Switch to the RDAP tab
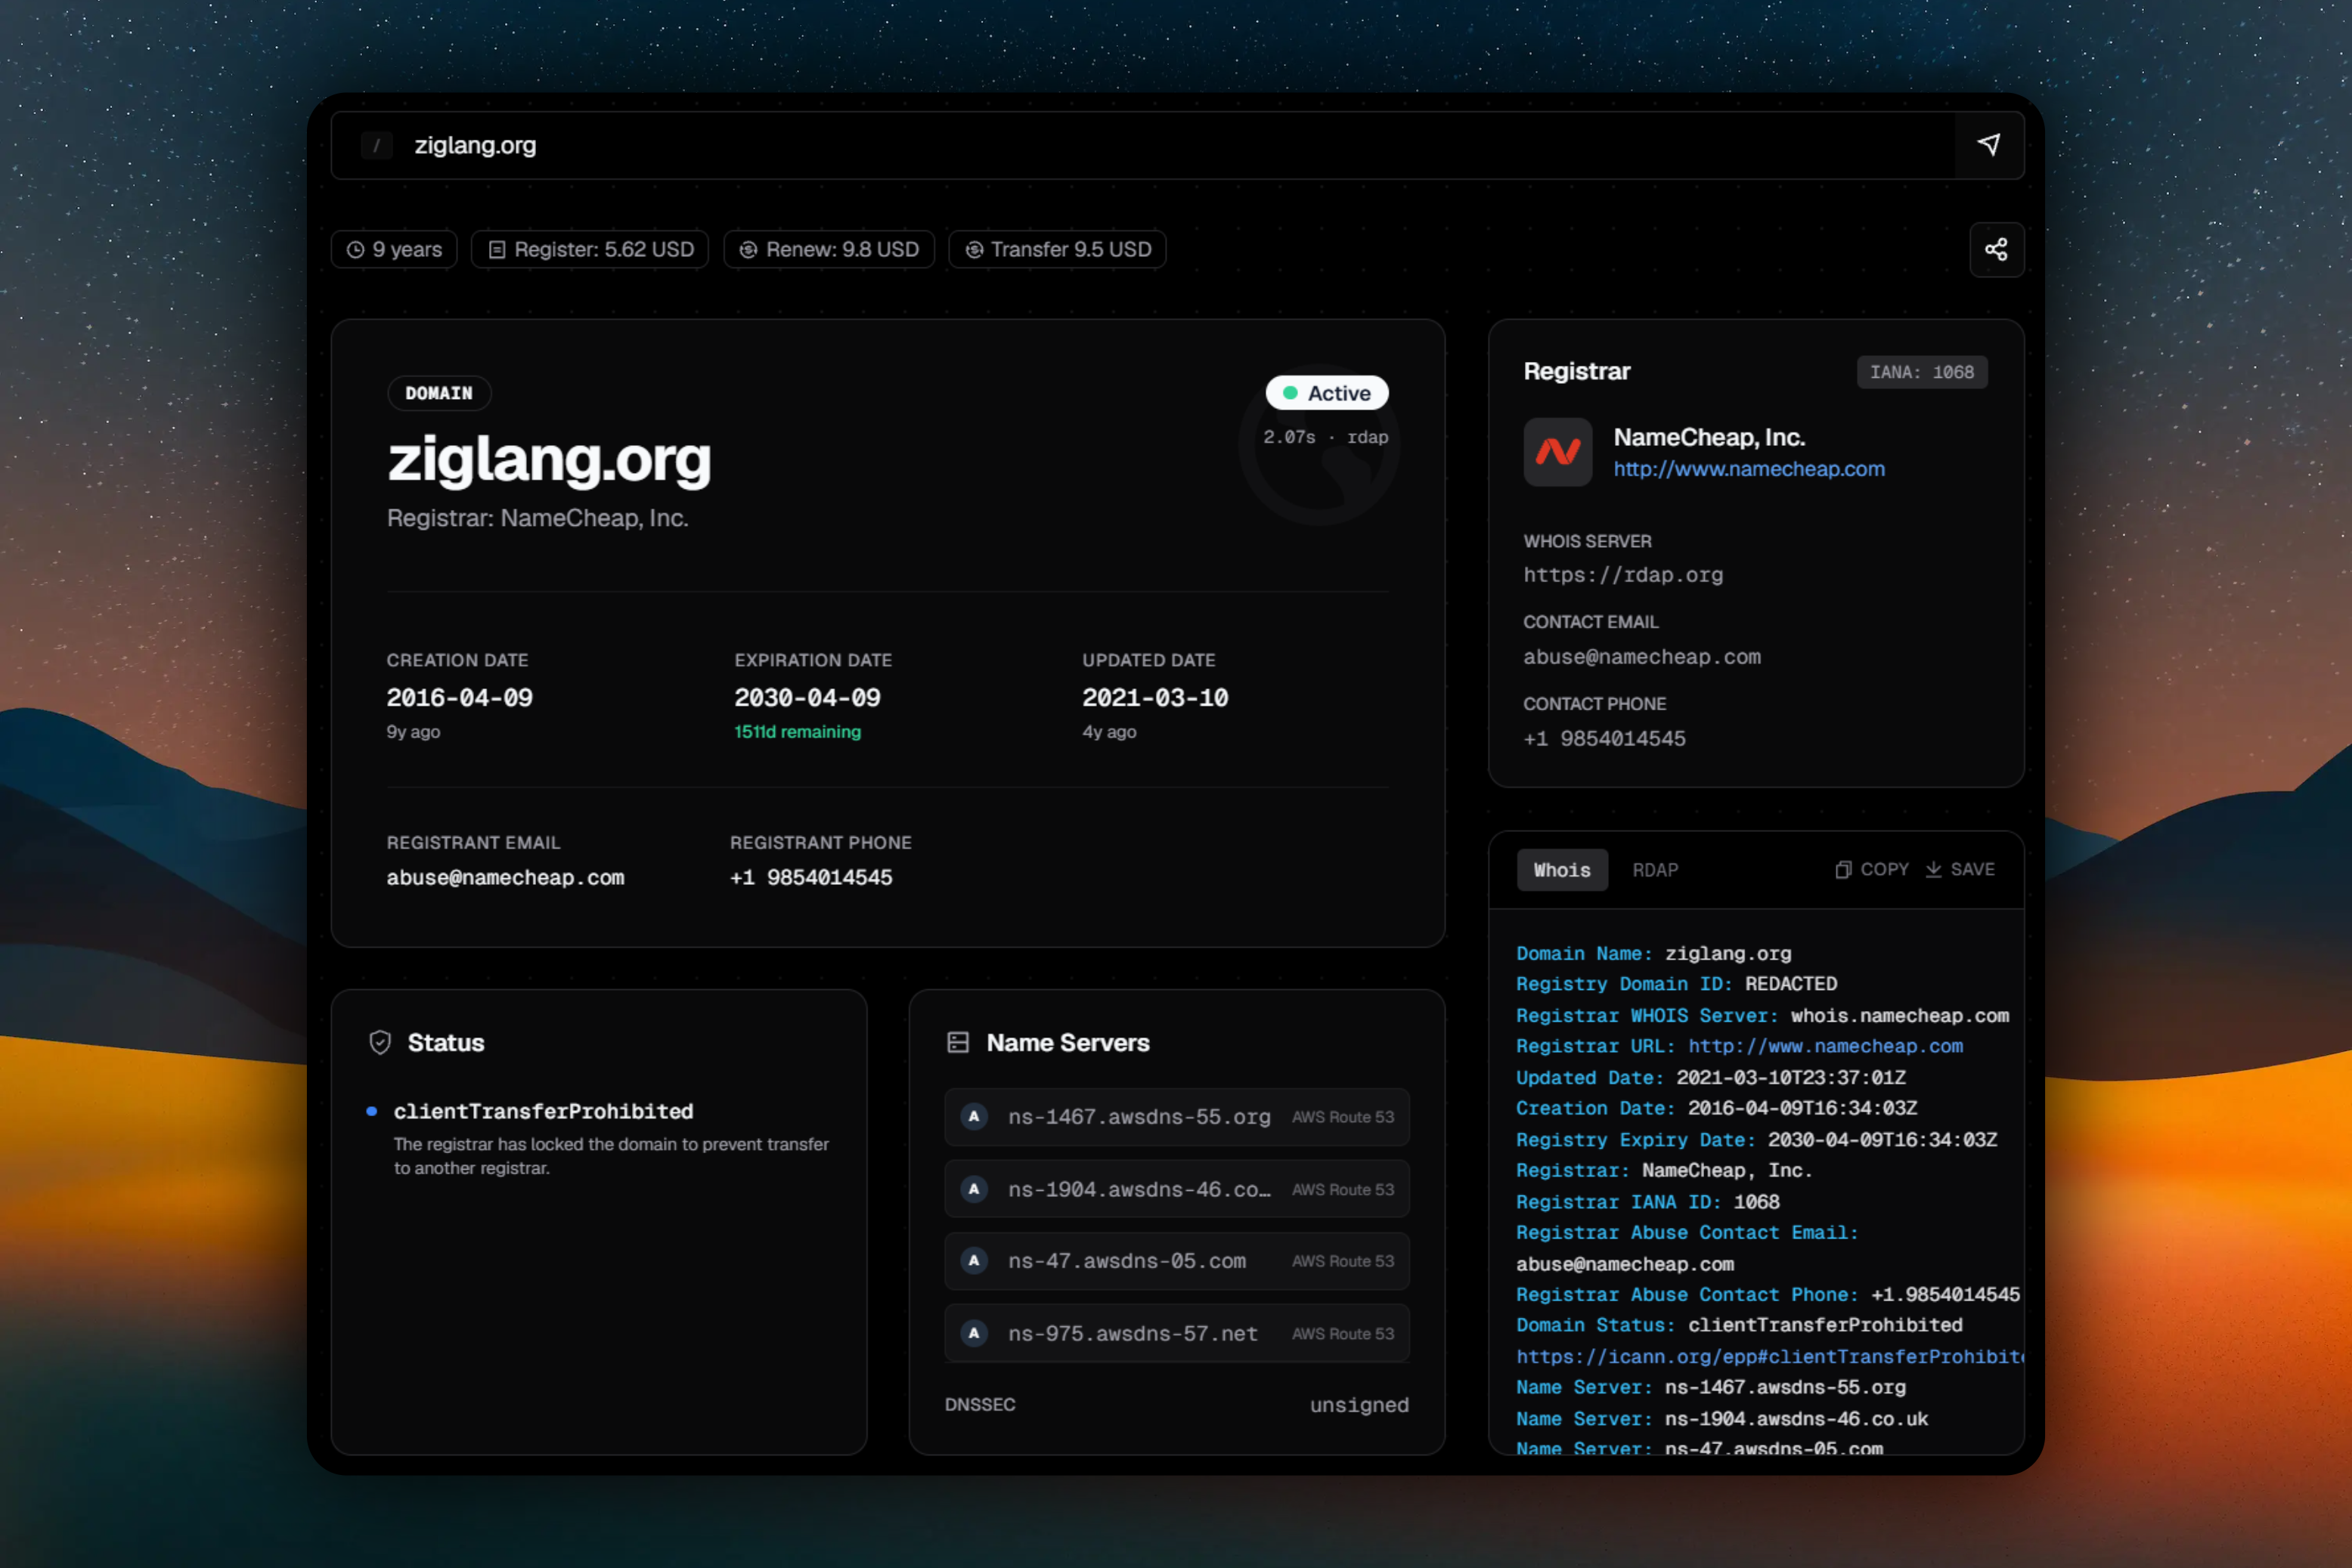Image resolution: width=2352 pixels, height=1568 pixels. tap(1655, 870)
